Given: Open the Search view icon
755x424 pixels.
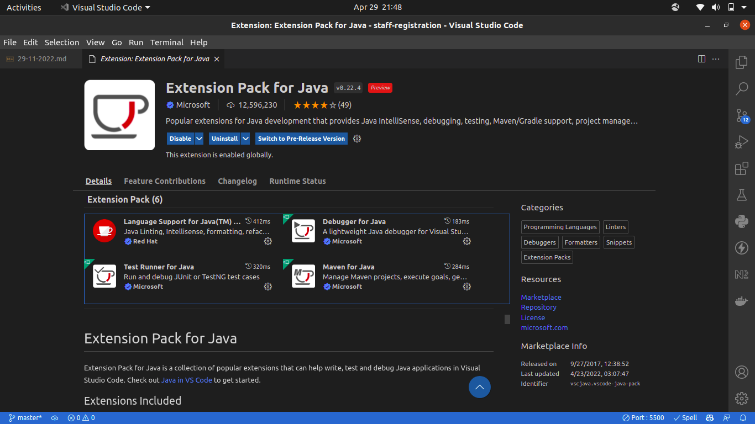Looking at the screenshot, I should point(742,88).
